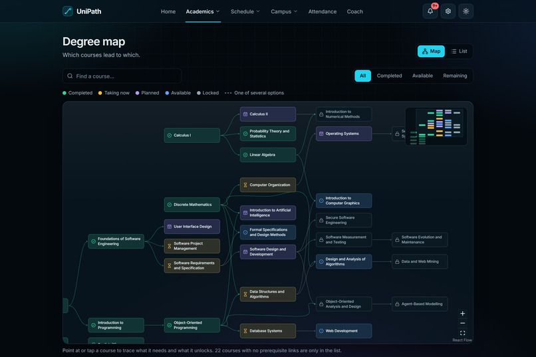The width and height of the screenshot is (536, 357).
Task: Select the Probability Theory and Statistics node
Action: pos(267,134)
